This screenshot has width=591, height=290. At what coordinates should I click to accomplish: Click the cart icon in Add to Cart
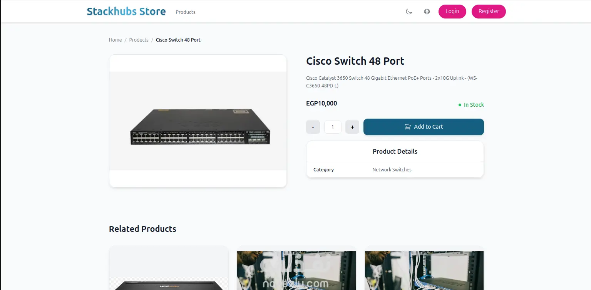point(407,127)
